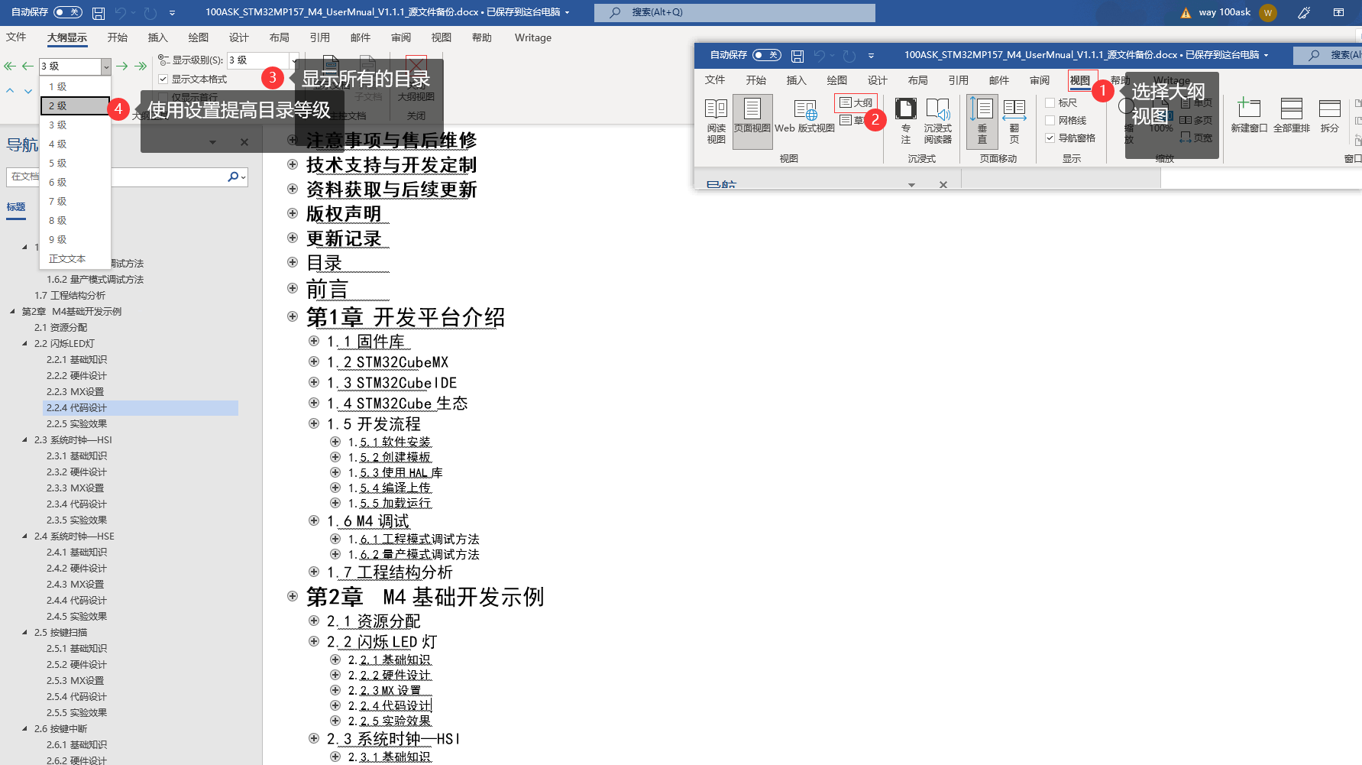Click Split (拆分) window button
This screenshot has height=765, width=1362.
[x=1329, y=115]
